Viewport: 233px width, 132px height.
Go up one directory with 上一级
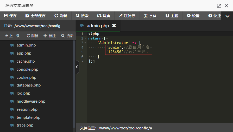pyautogui.click(x=12, y=36)
